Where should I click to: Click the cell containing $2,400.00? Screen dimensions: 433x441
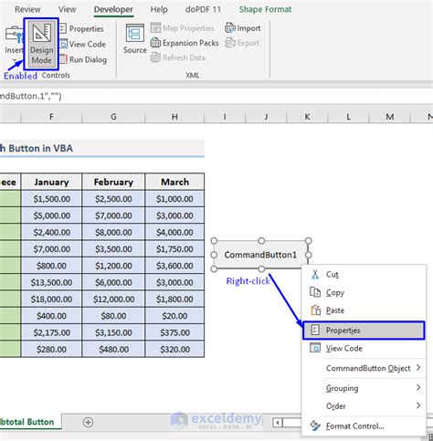coord(51,232)
